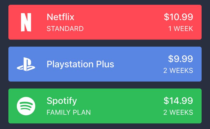Select the $9.99 Playstation Plus price
This screenshot has width=210, height=129.
(x=180, y=59)
